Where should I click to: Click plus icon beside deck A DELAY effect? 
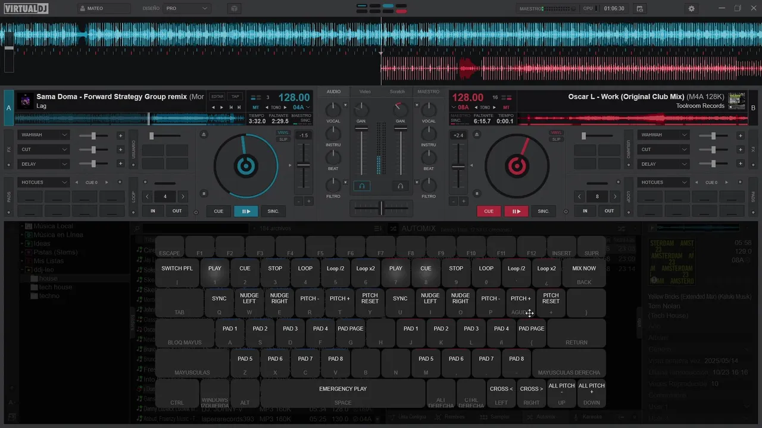[x=120, y=164]
